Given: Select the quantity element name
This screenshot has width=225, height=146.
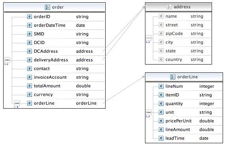Looking at the screenshot, I should (x=174, y=103).
